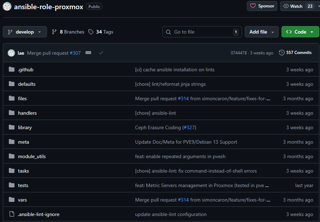Focus the Go to file search field
The width and height of the screenshot is (320, 222).
202,32
